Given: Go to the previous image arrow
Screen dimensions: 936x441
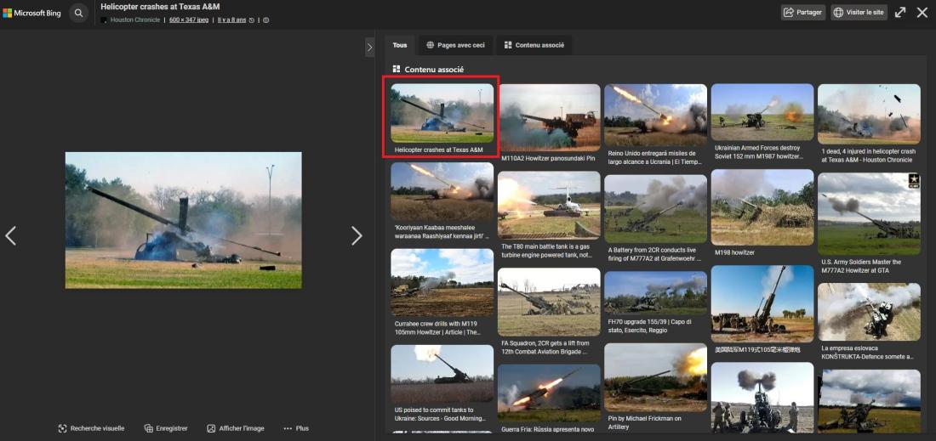Looking at the screenshot, I should [x=11, y=235].
